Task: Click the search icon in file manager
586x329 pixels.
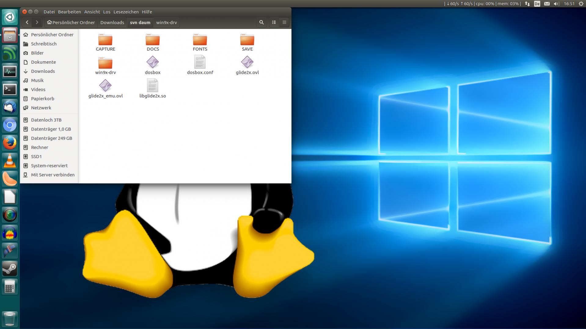Action: [x=262, y=22]
